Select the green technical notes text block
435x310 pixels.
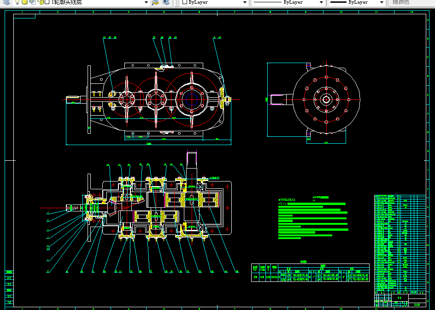tap(313, 218)
